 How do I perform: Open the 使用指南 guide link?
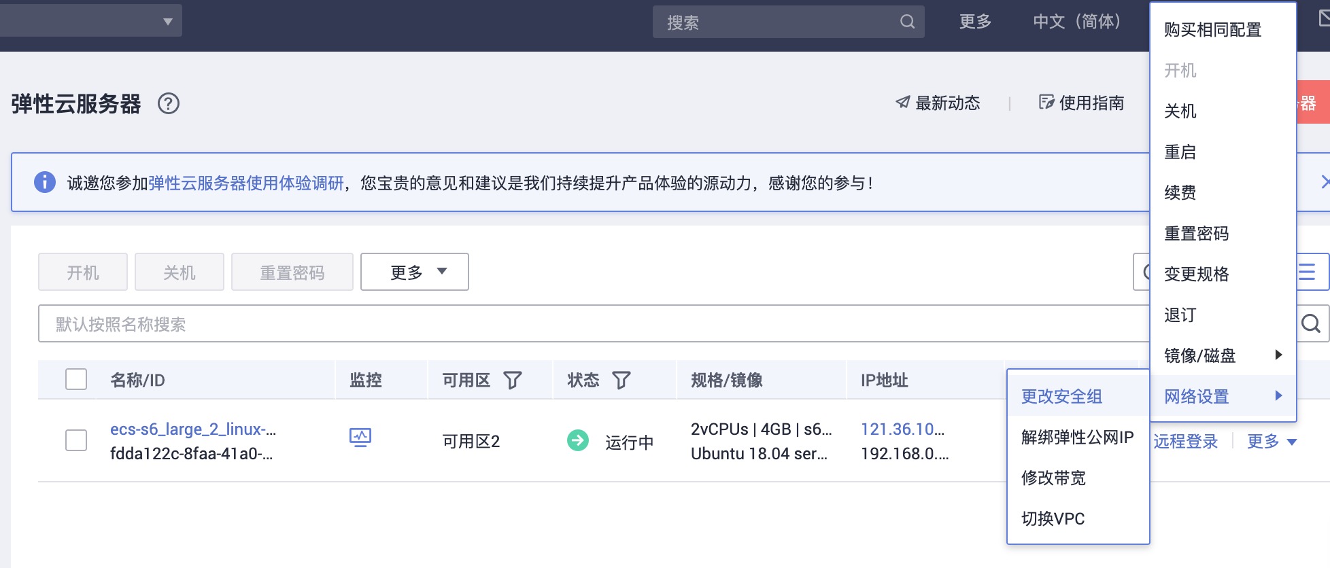point(1082,103)
